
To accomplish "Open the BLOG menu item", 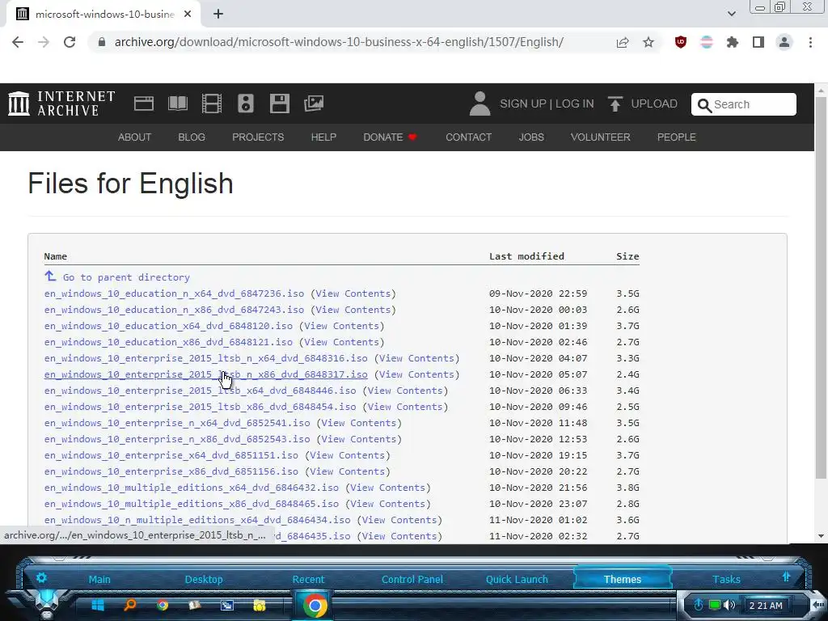I will pyautogui.click(x=192, y=137).
